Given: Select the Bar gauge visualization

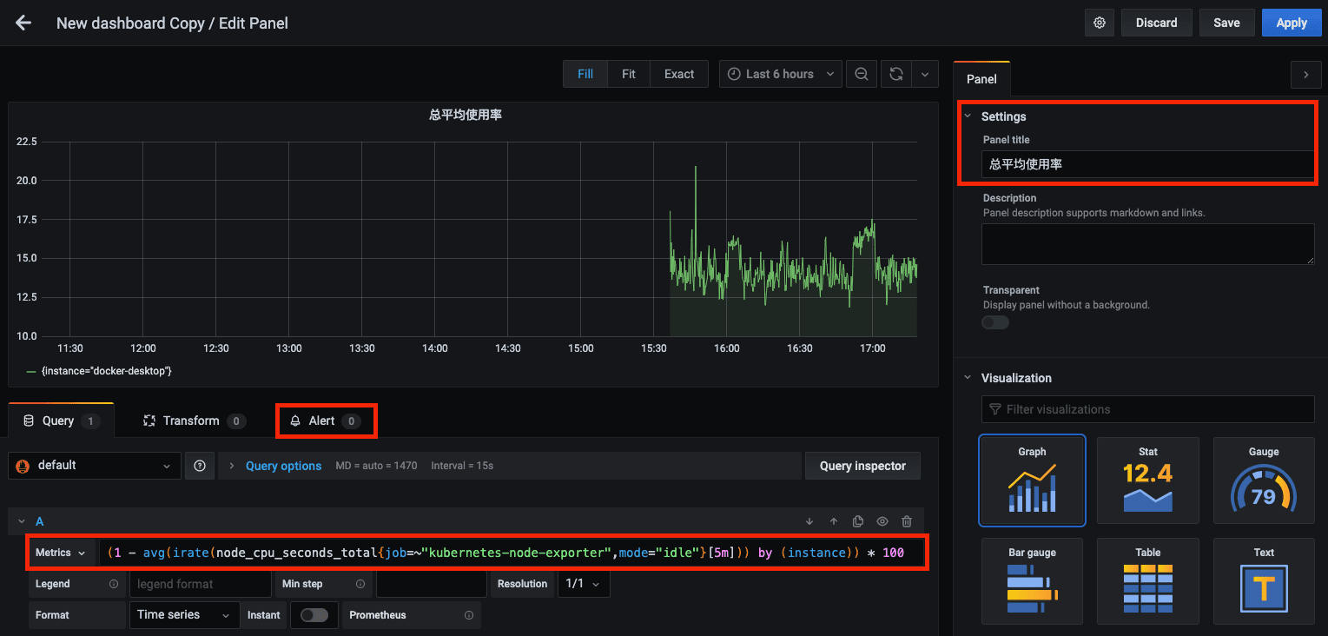Looking at the screenshot, I should coord(1032,581).
